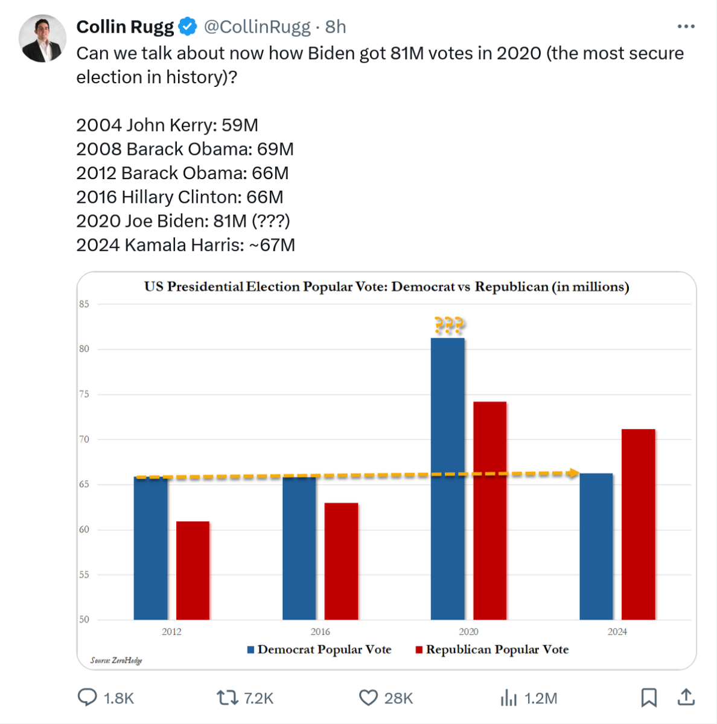Click the 7.2K reposts count

258,698
